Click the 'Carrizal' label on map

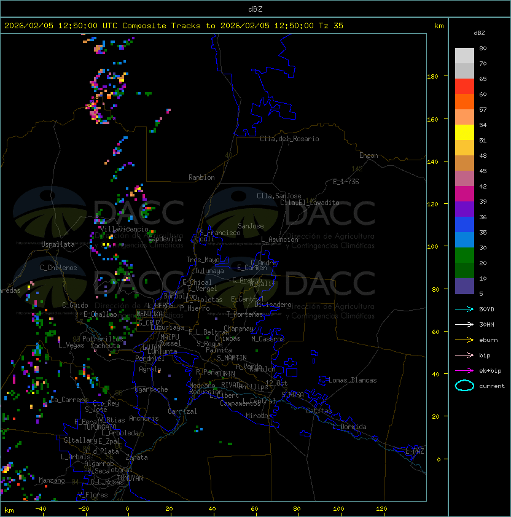pos(182,411)
